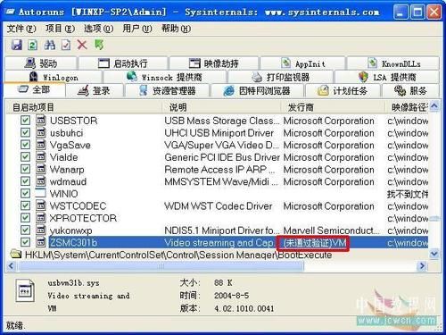Click the usbuhci driver file icon

tap(41, 132)
